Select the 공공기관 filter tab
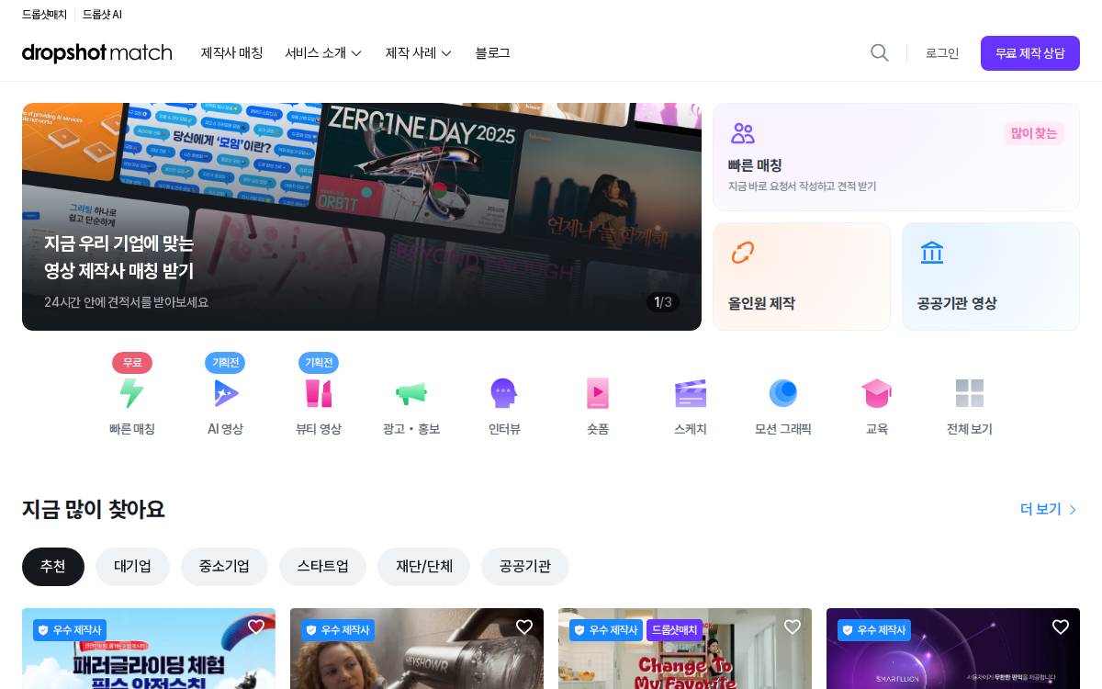The width and height of the screenshot is (1102, 689). tap(525, 567)
